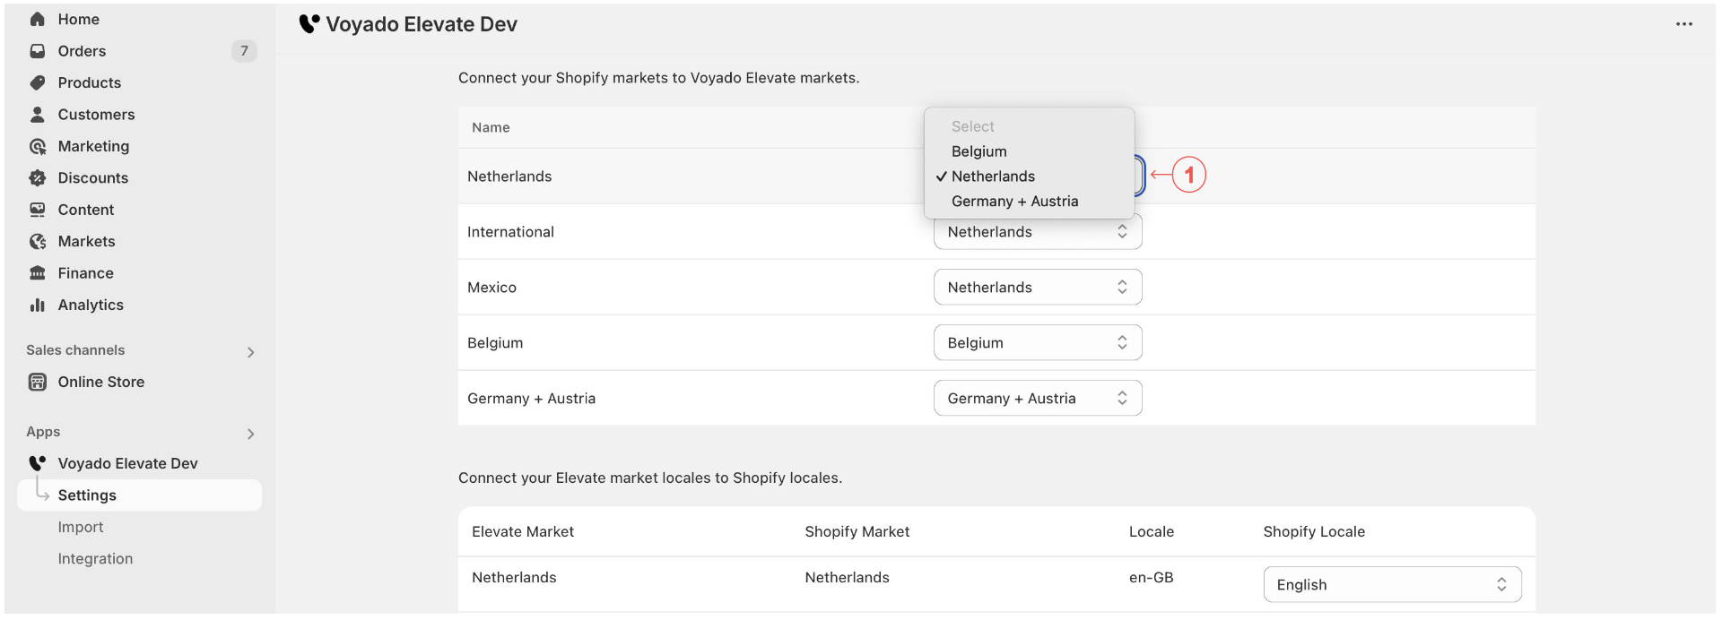Expand the Apps section chevron
Viewport: 1722px width, 620px height.
click(250, 434)
